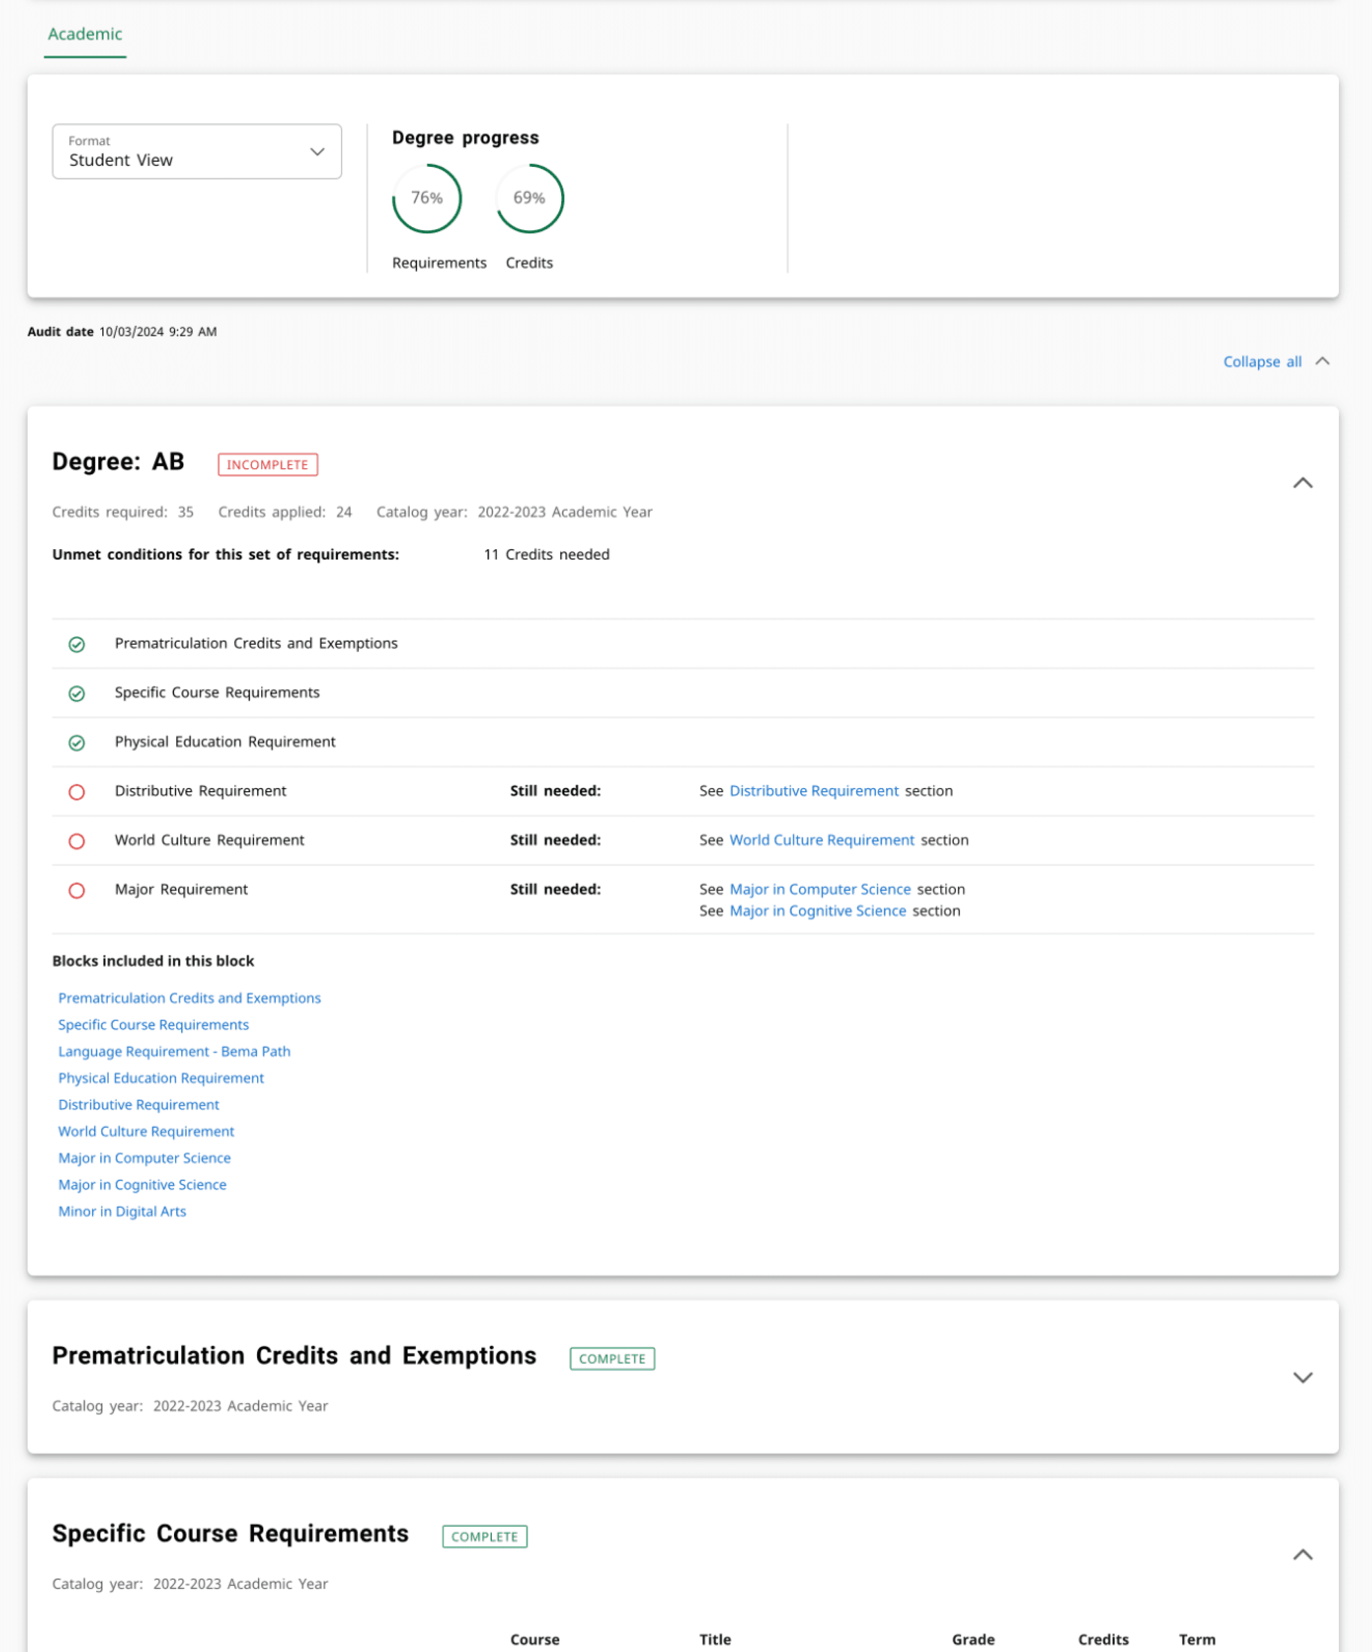Click the green check icon for Prematriculation Credits
This screenshot has height=1652, width=1372.
[x=76, y=644]
